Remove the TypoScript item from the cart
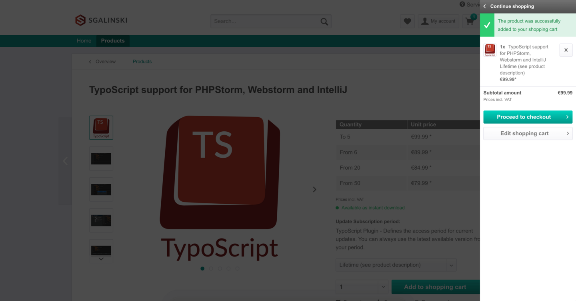Screen dimensions: 576x301 [x=566, y=50]
